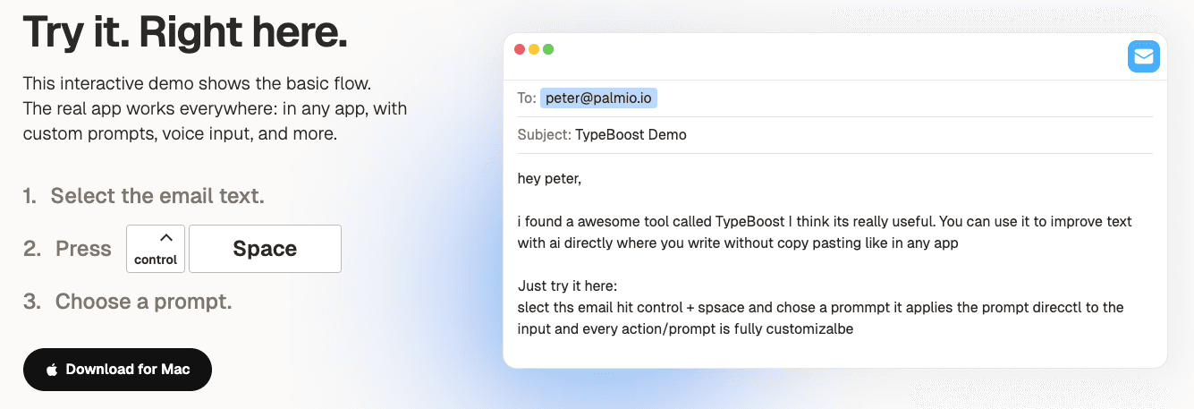Select the peter@palmio.io recipient chip
The height and width of the screenshot is (409, 1194).
(x=598, y=98)
